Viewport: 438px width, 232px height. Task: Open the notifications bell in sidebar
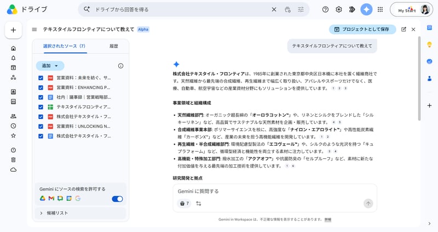click(13, 58)
